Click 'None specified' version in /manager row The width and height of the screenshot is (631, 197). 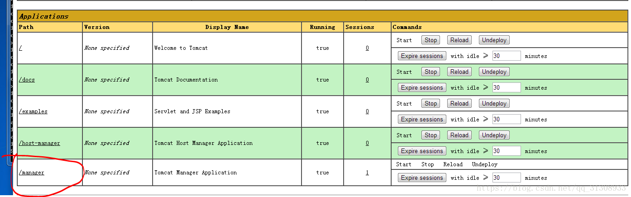coord(107,173)
